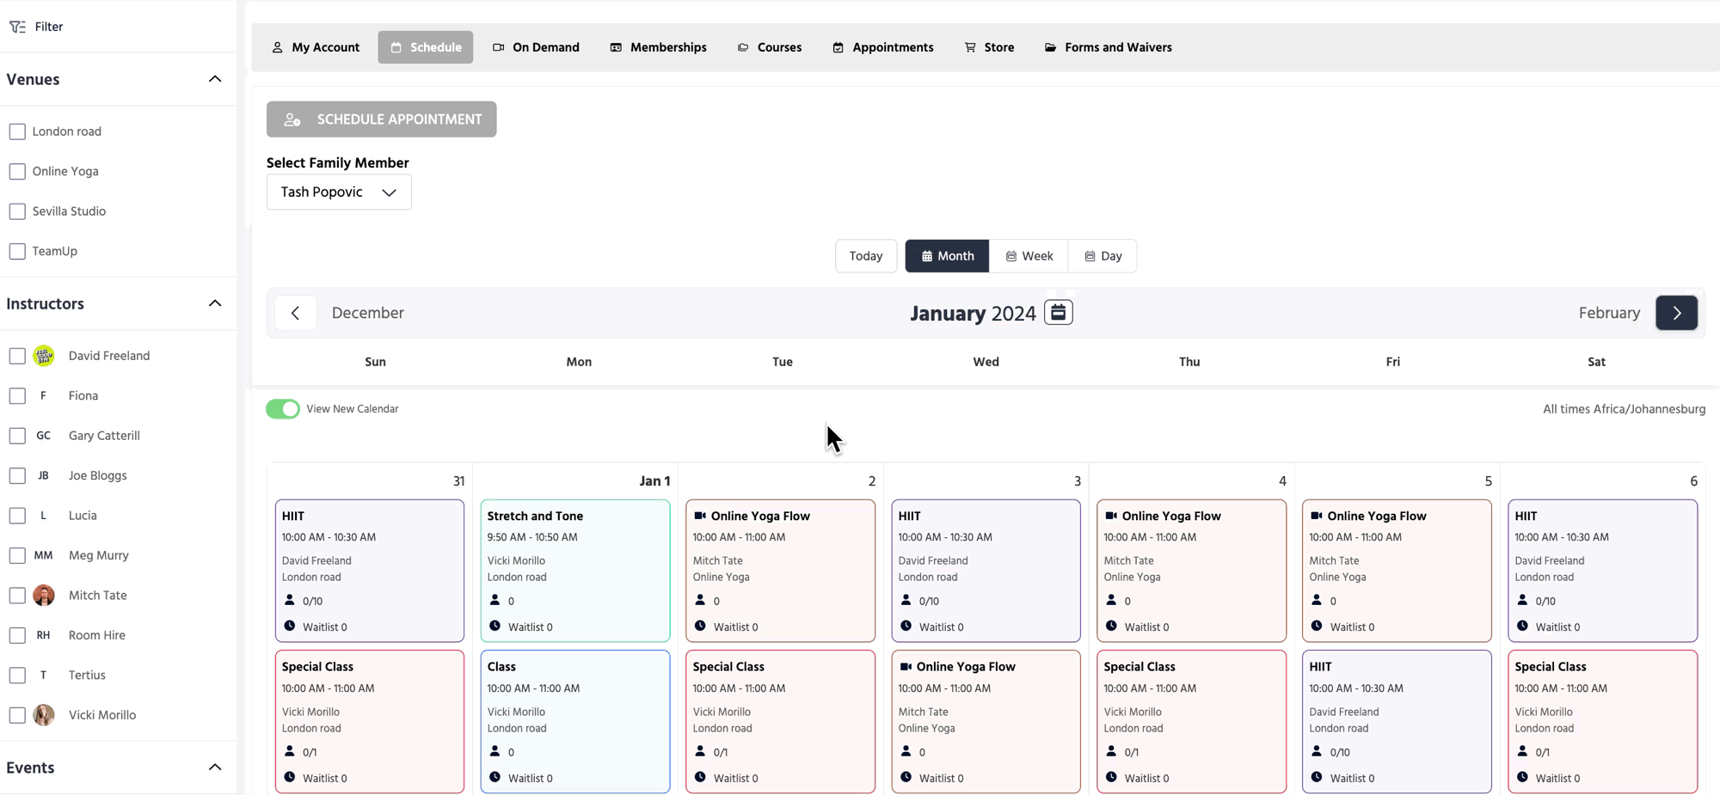
Task: Open the Stretch and Tone class card
Action: [x=574, y=570]
